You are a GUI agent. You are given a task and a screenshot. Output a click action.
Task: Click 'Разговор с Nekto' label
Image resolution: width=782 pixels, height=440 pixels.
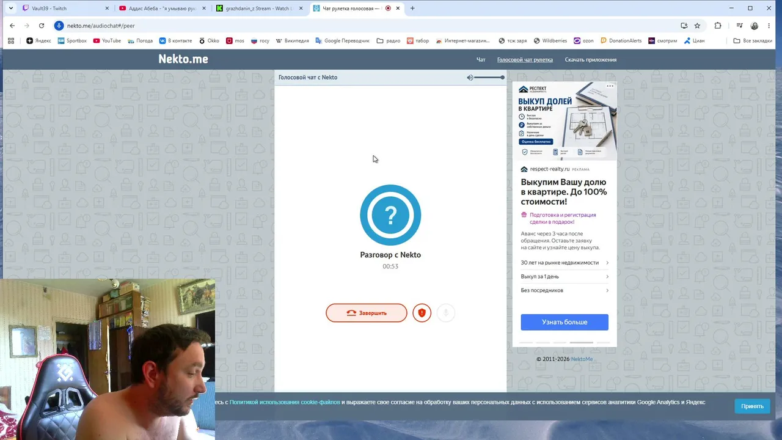(x=390, y=255)
